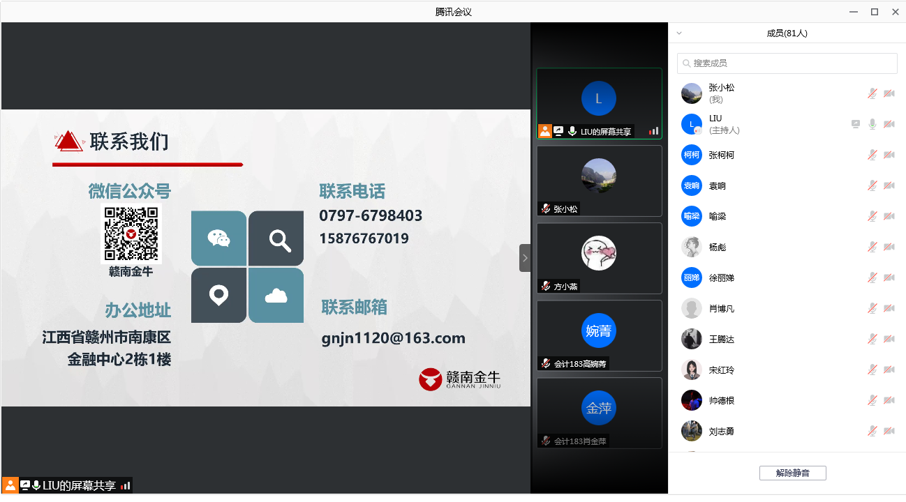Click member name 宋红玲 in the list
The image size is (906, 502).
(x=722, y=370)
